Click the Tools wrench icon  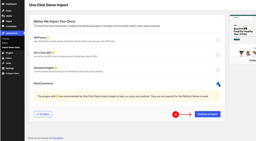3,63
